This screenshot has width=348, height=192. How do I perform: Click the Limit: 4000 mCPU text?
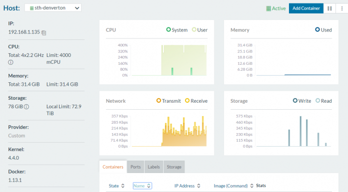[x=58, y=58]
